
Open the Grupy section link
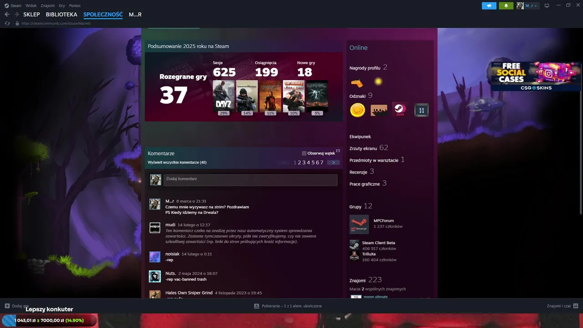tap(355, 207)
